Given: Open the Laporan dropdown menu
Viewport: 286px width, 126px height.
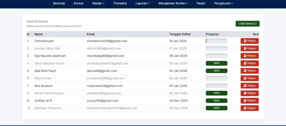Looking at the screenshot, I should pos(142,3).
